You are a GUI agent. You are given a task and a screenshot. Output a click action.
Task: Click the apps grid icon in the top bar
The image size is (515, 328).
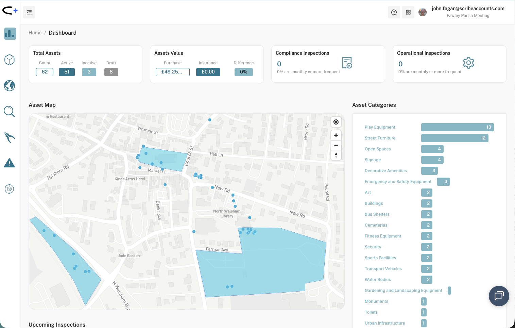click(x=408, y=12)
